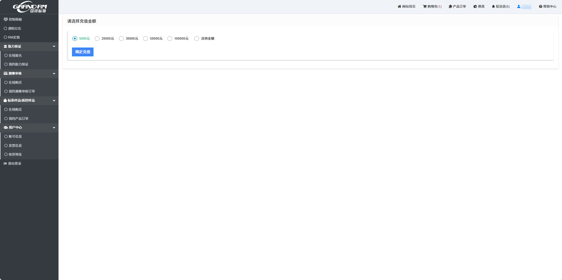Click the 确定充值 confirm recharge button
The width and height of the screenshot is (562, 280).
83,52
